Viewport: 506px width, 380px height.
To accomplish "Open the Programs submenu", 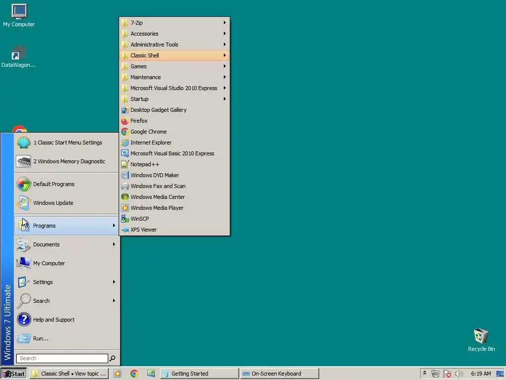I will [x=67, y=226].
